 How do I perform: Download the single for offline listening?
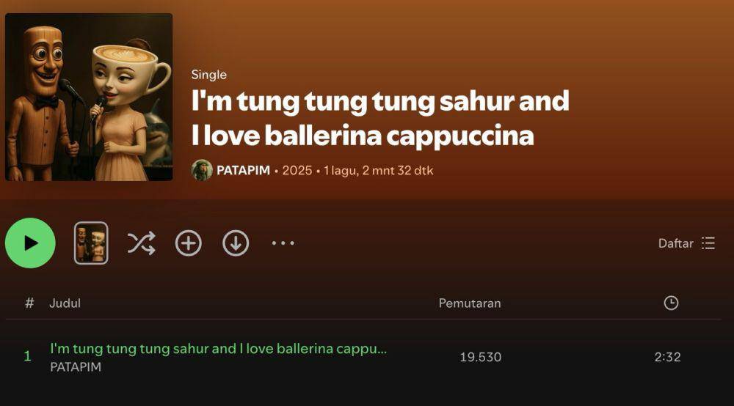coord(236,243)
